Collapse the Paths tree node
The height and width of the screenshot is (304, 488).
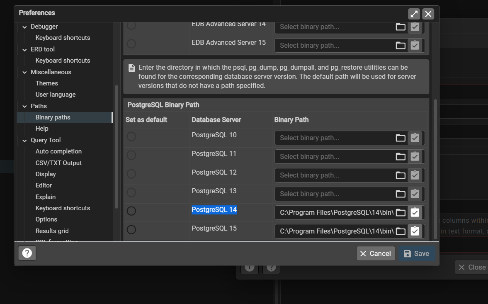pyautogui.click(x=24, y=107)
